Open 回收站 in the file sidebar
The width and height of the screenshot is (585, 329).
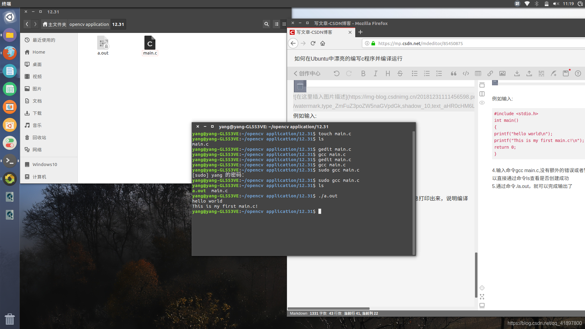click(x=49, y=137)
